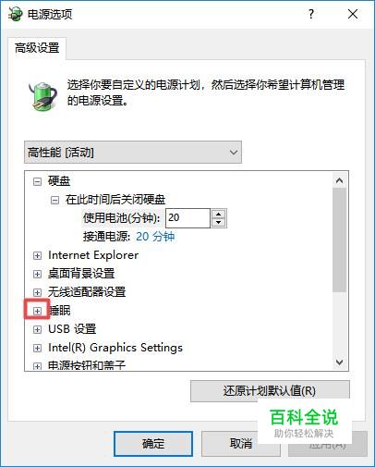The width and height of the screenshot is (375, 467).
Task: Increase battery minutes with spinner up arrow
Action: pyautogui.click(x=219, y=215)
